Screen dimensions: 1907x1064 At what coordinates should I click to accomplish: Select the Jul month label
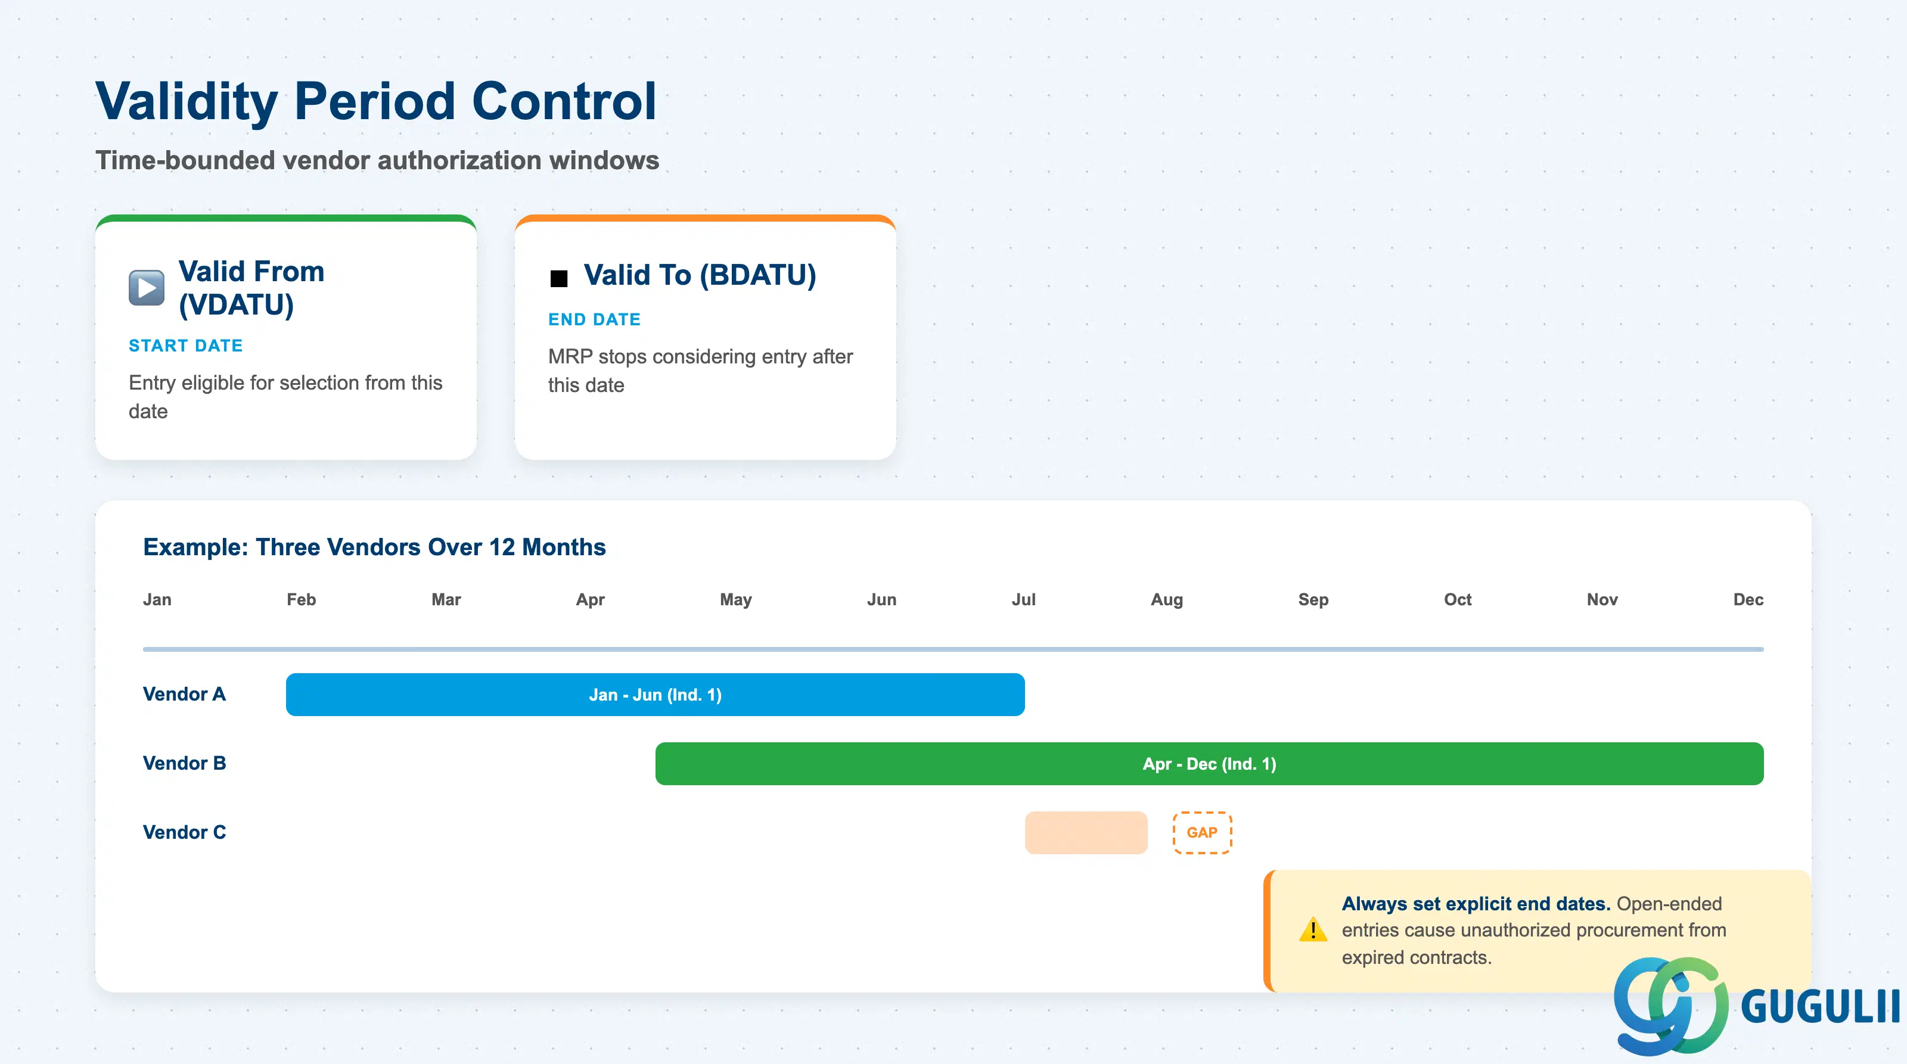1023,599
